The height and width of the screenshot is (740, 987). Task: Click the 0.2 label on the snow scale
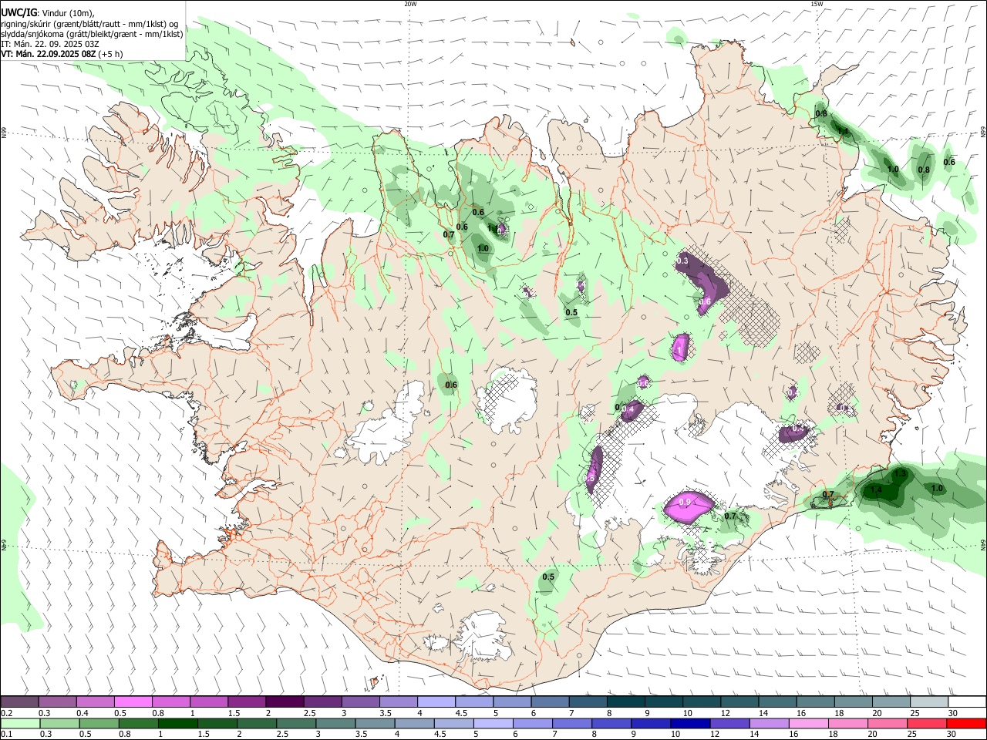click(6, 713)
